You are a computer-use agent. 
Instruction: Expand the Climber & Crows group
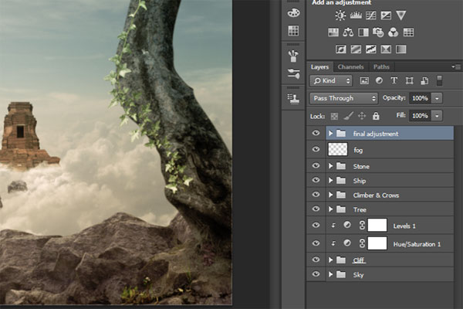331,195
